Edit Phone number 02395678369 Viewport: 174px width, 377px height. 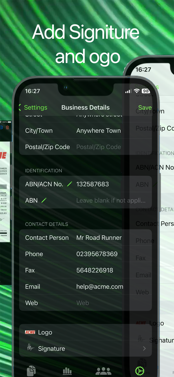pos(97,254)
